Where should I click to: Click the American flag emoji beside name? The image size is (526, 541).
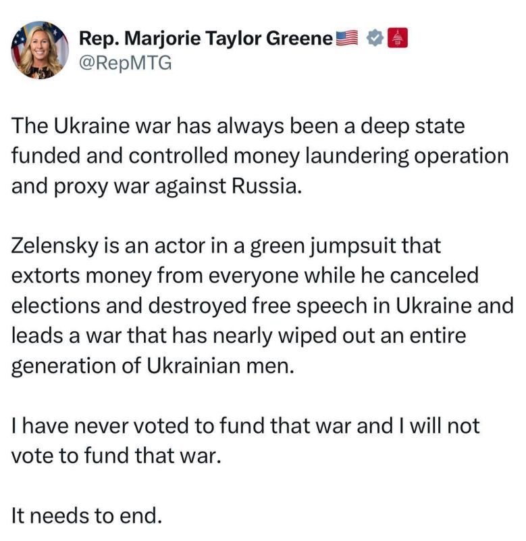click(x=347, y=38)
